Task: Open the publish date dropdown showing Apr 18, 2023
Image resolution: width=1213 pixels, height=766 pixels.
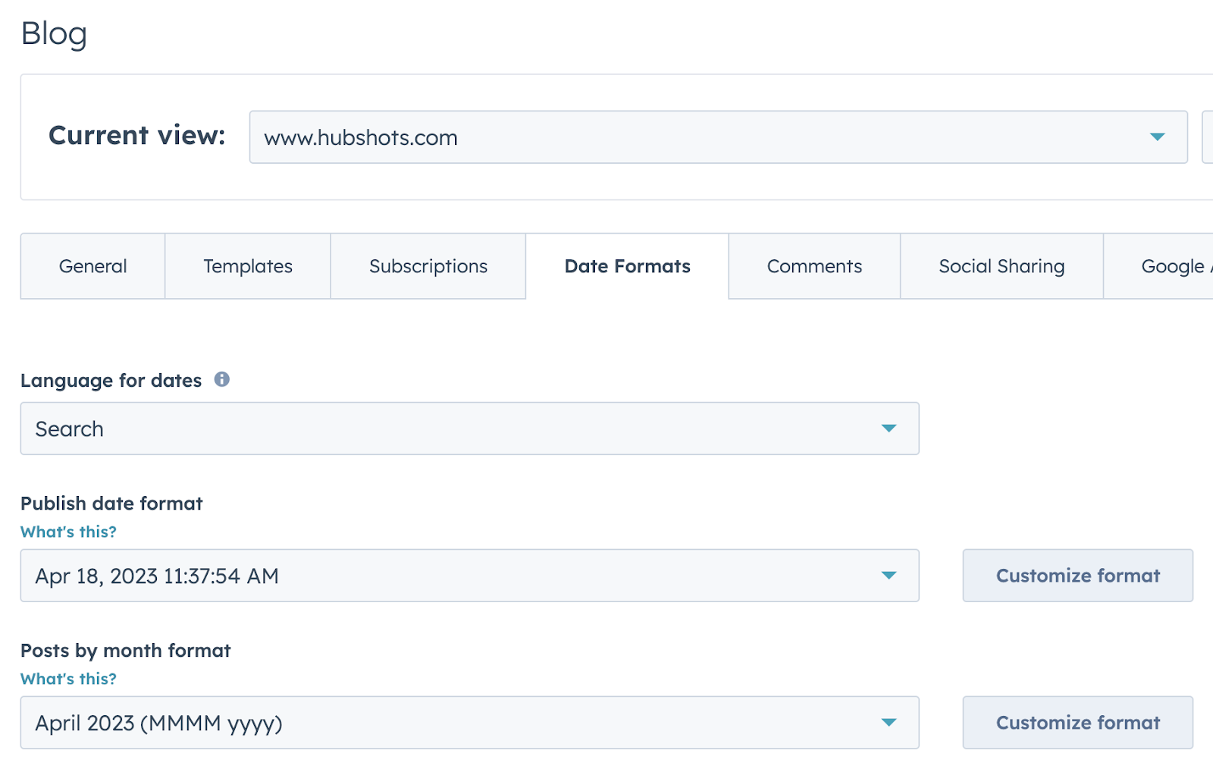Action: click(455, 576)
